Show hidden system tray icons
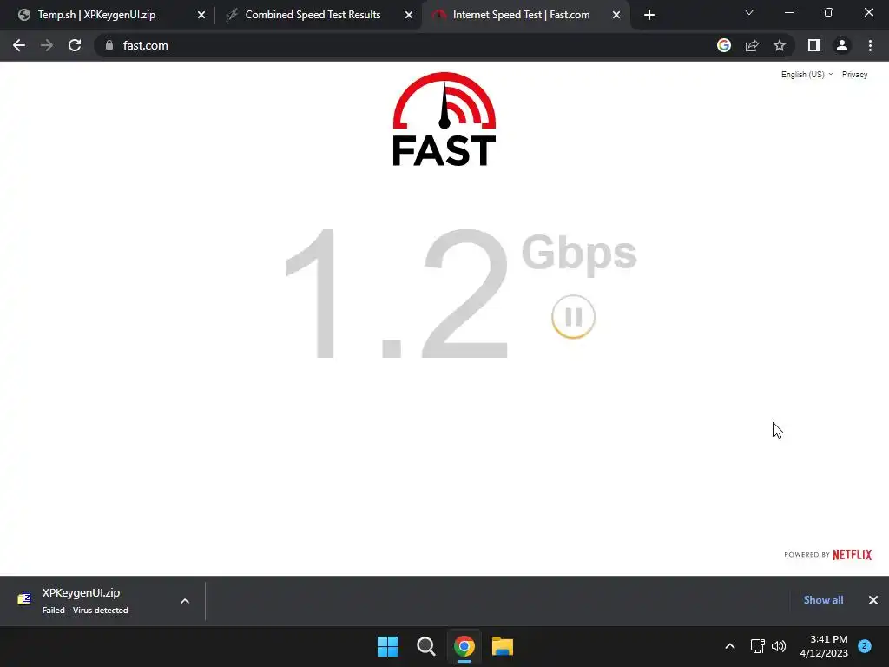The height and width of the screenshot is (667, 889). tap(730, 646)
